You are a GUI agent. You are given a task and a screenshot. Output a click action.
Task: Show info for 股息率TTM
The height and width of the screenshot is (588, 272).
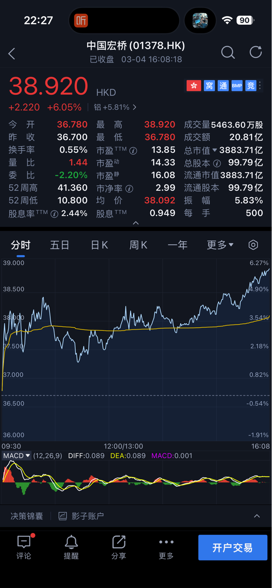(x=54, y=214)
